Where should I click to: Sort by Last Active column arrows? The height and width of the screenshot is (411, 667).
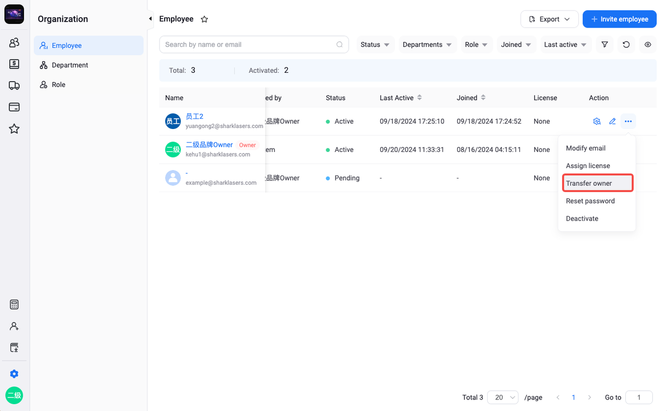[x=419, y=98]
